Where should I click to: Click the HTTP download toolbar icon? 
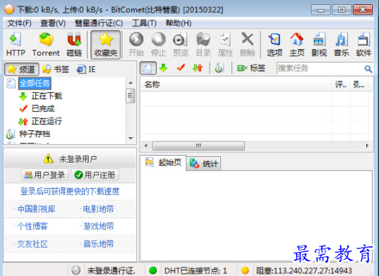coord(16,45)
